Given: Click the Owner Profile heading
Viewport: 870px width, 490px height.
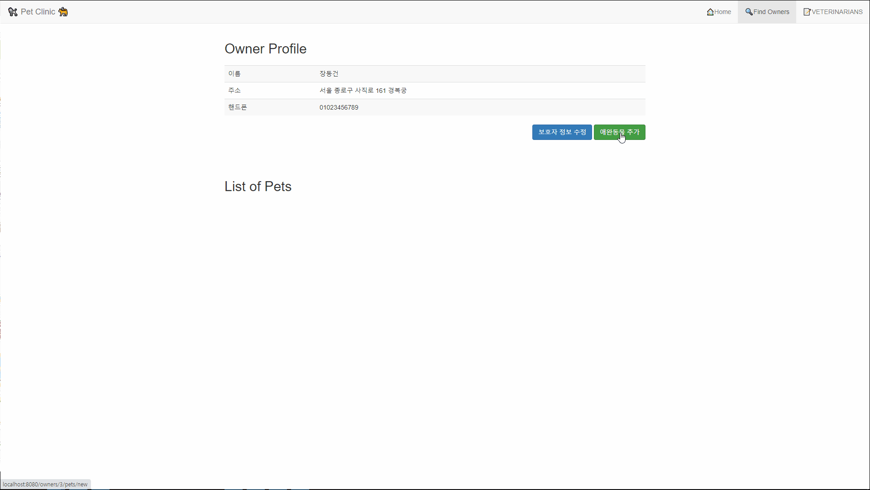Looking at the screenshot, I should click(x=265, y=48).
